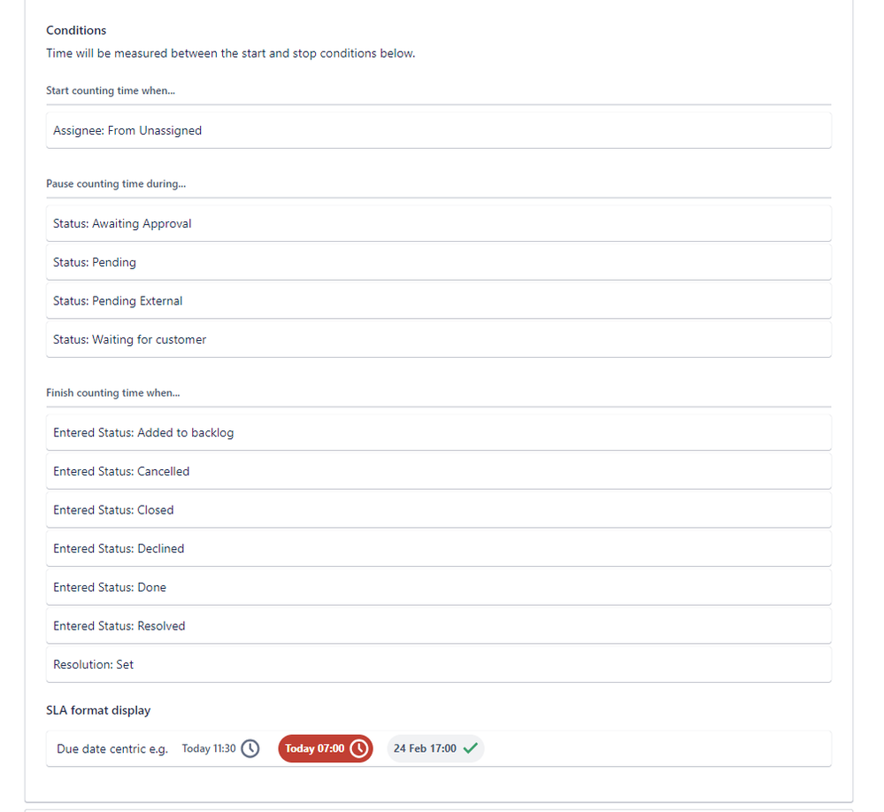Expand the Status: Pending External condition
Image resolution: width=884 pixels, height=812 pixels.
pyautogui.click(x=439, y=300)
